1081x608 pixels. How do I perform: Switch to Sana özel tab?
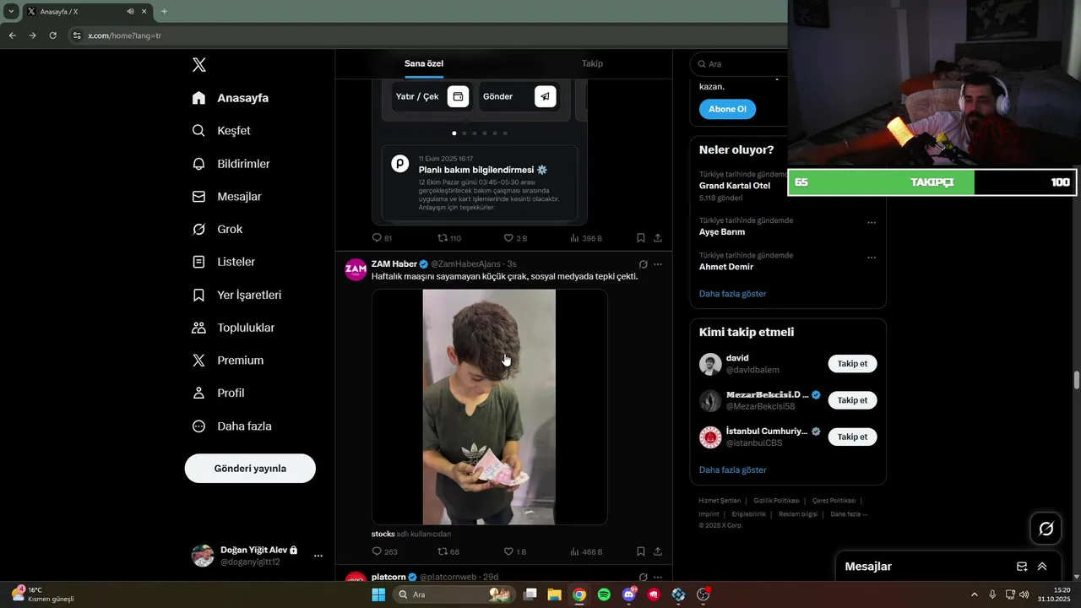point(424,63)
